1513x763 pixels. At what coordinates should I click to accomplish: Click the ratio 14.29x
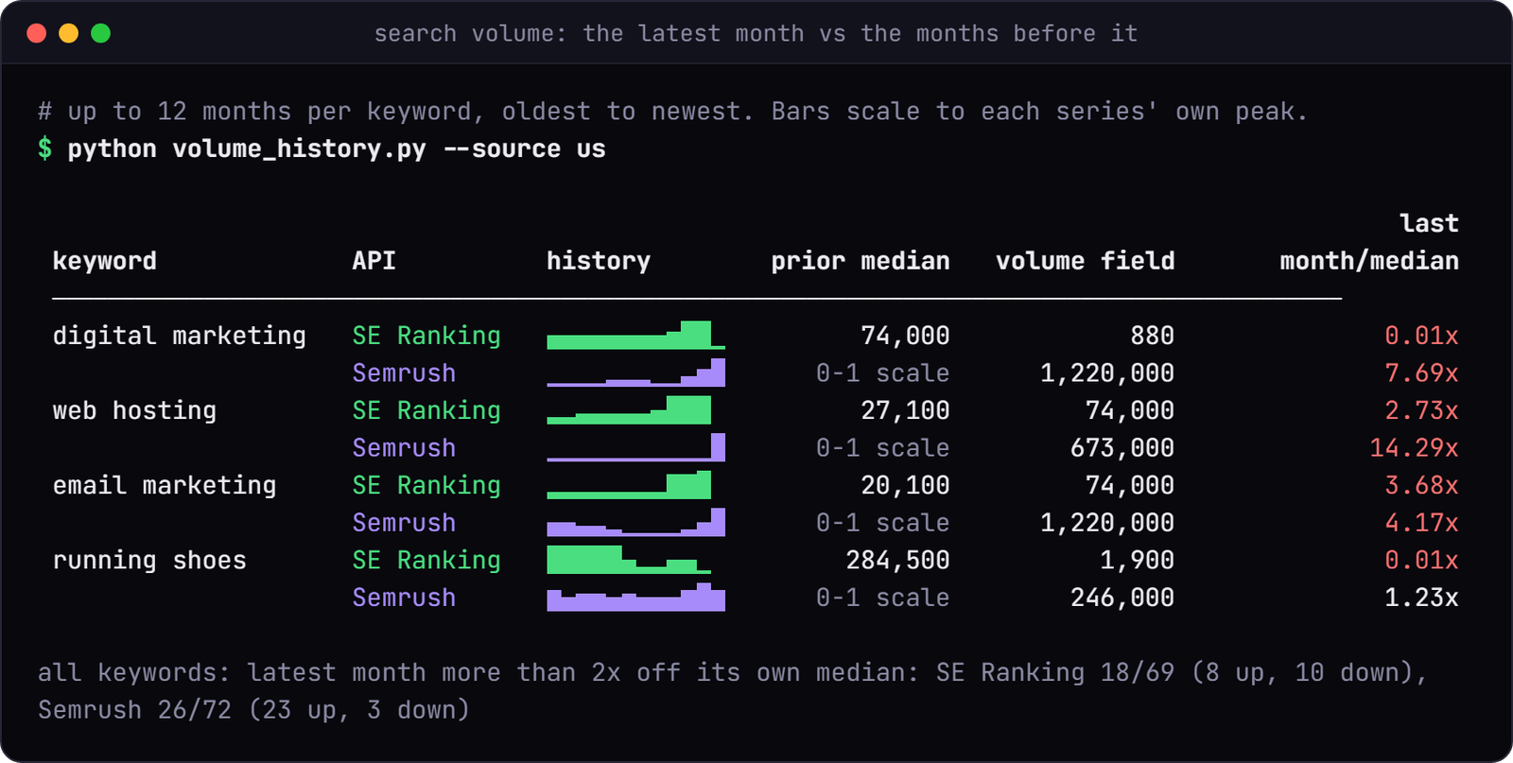pos(1414,448)
